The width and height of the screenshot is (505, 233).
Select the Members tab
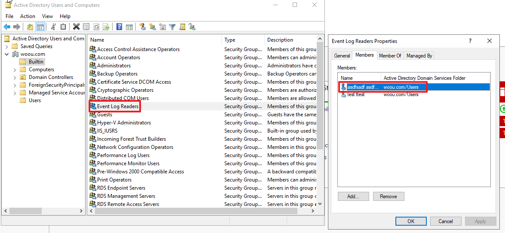click(x=364, y=55)
